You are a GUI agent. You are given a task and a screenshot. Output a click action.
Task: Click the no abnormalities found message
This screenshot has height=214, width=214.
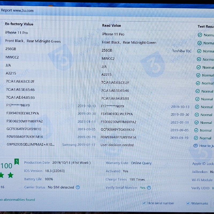[17, 200]
